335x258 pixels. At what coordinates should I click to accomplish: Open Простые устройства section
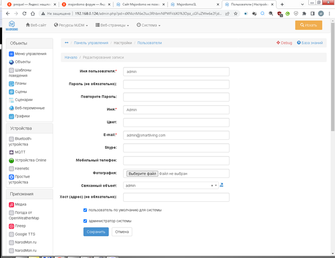point(23,179)
